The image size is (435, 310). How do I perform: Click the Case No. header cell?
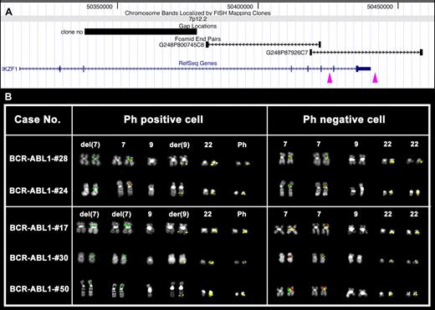coord(38,119)
